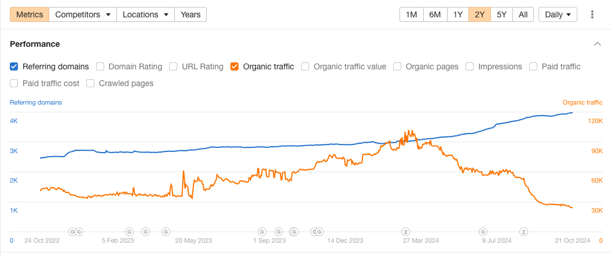
Task: Disable the Organic traffic checkbox
Action: point(234,66)
